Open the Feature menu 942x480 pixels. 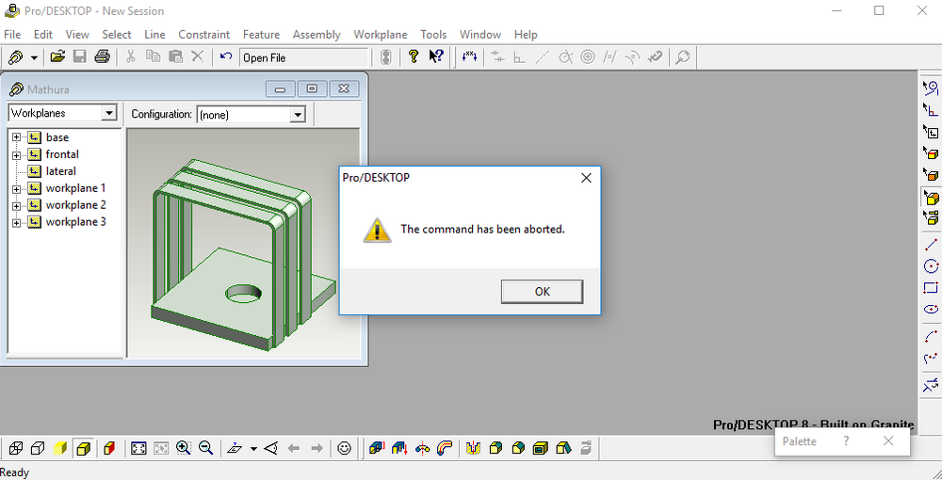point(261,34)
